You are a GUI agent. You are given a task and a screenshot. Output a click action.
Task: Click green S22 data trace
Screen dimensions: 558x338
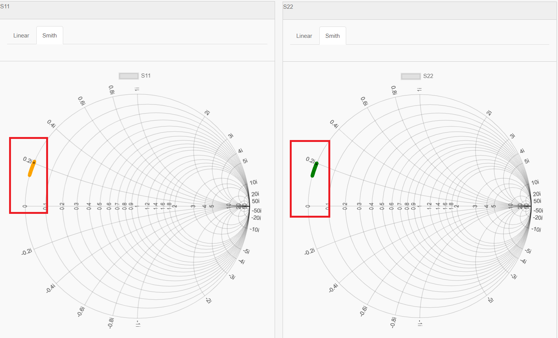tap(314, 170)
